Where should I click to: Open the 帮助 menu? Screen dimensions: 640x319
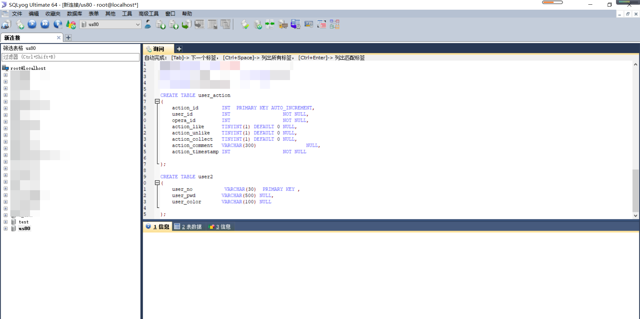[x=187, y=14]
